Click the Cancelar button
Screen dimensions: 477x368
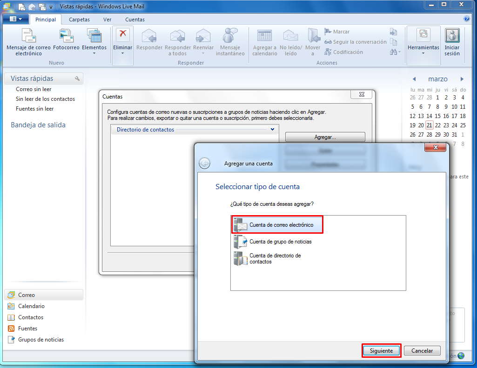click(422, 351)
